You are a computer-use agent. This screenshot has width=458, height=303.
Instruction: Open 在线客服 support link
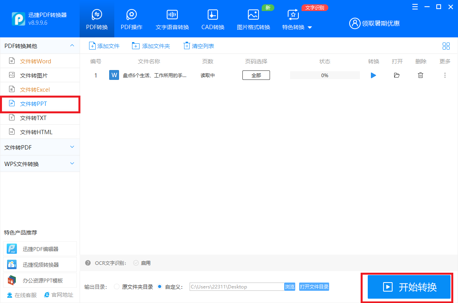click(x=22, y=295)
